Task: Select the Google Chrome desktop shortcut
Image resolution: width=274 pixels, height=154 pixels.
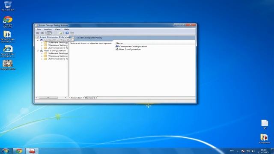Action: tap(8, 22)
